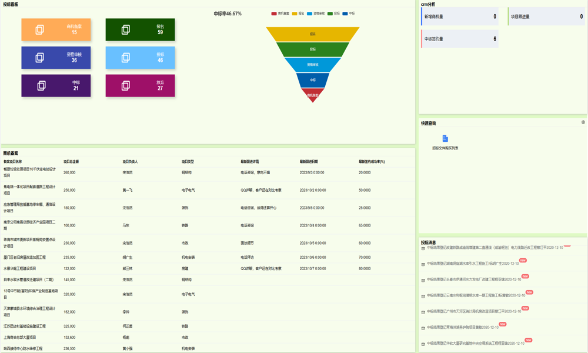
Task: Click the green 投标 funnel segment
Action: (313, 49)
